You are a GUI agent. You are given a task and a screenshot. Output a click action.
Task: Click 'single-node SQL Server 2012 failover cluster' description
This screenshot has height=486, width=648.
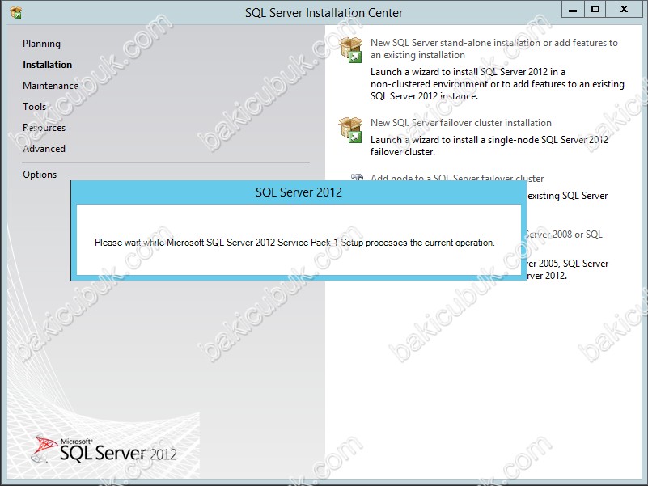489,146
